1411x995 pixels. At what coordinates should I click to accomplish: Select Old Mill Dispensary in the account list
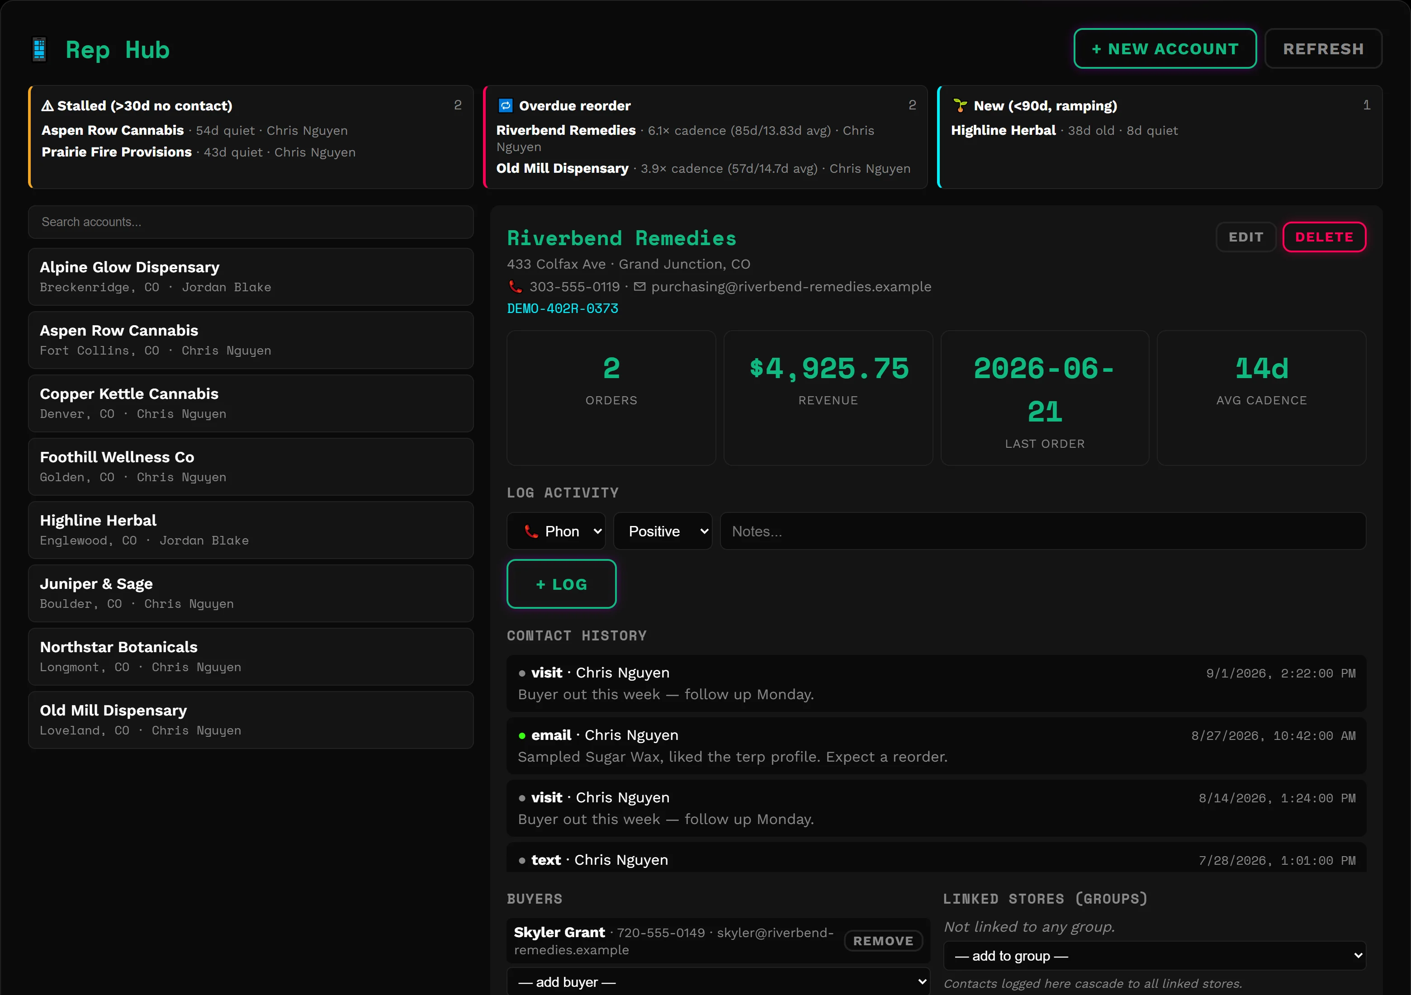251,720
